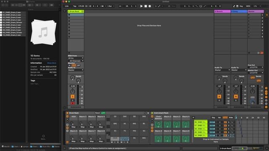Toggle speaker activator on 06_DNB3 chain

(x=225, y=122)
